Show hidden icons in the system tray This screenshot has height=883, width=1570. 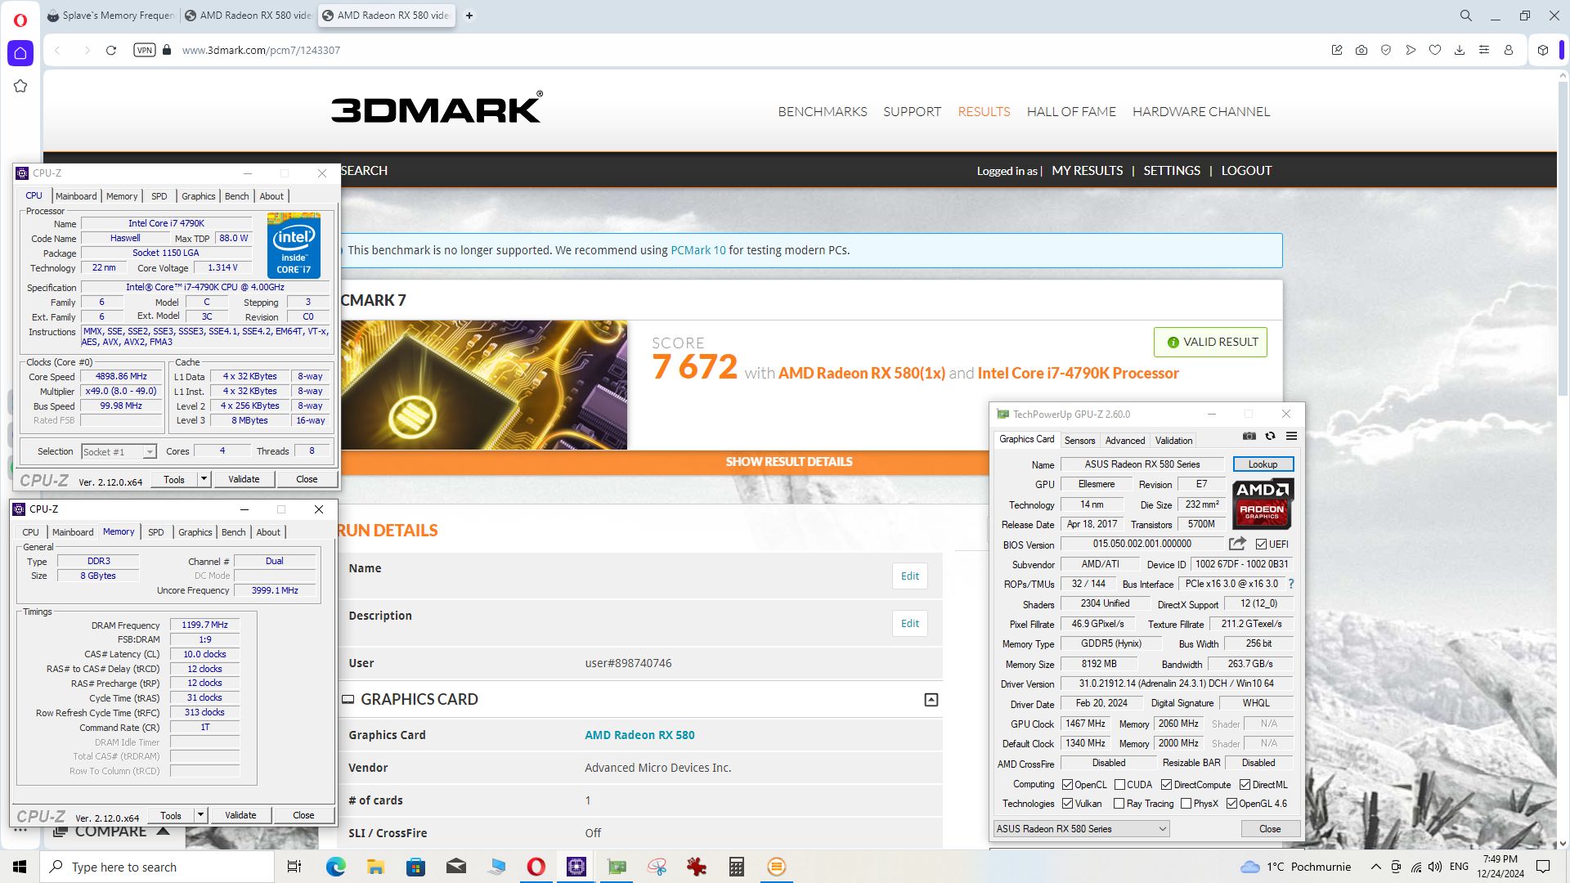click(1375, 867)
